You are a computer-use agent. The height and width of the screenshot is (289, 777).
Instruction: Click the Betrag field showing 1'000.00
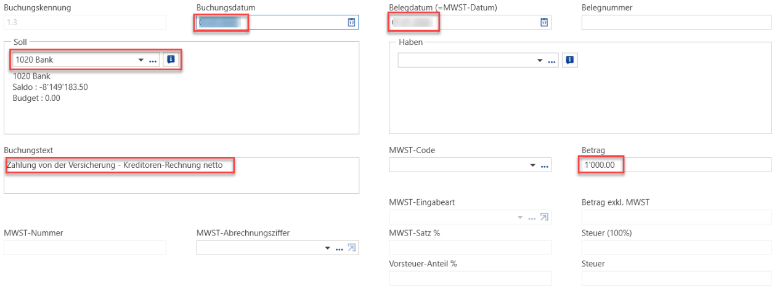tap(677, 165)
